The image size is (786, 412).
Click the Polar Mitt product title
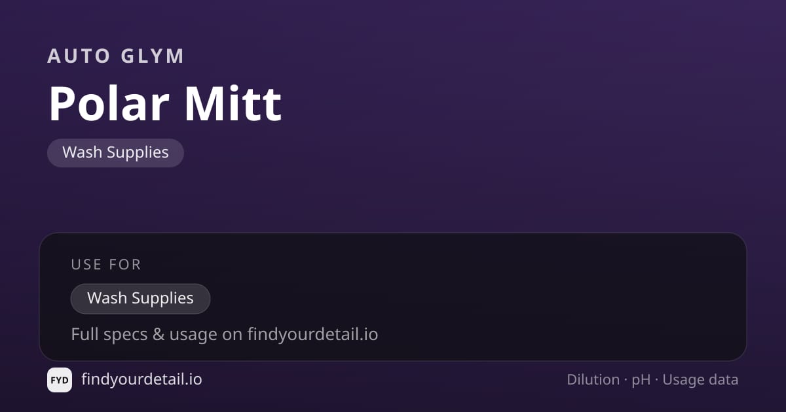(165, 104)
